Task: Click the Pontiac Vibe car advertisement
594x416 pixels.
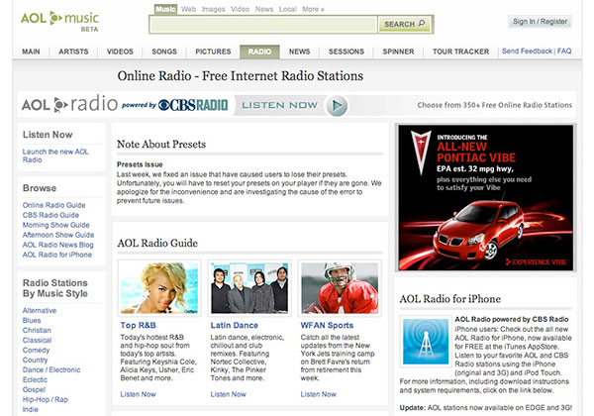Action: (x=486, y=197)
